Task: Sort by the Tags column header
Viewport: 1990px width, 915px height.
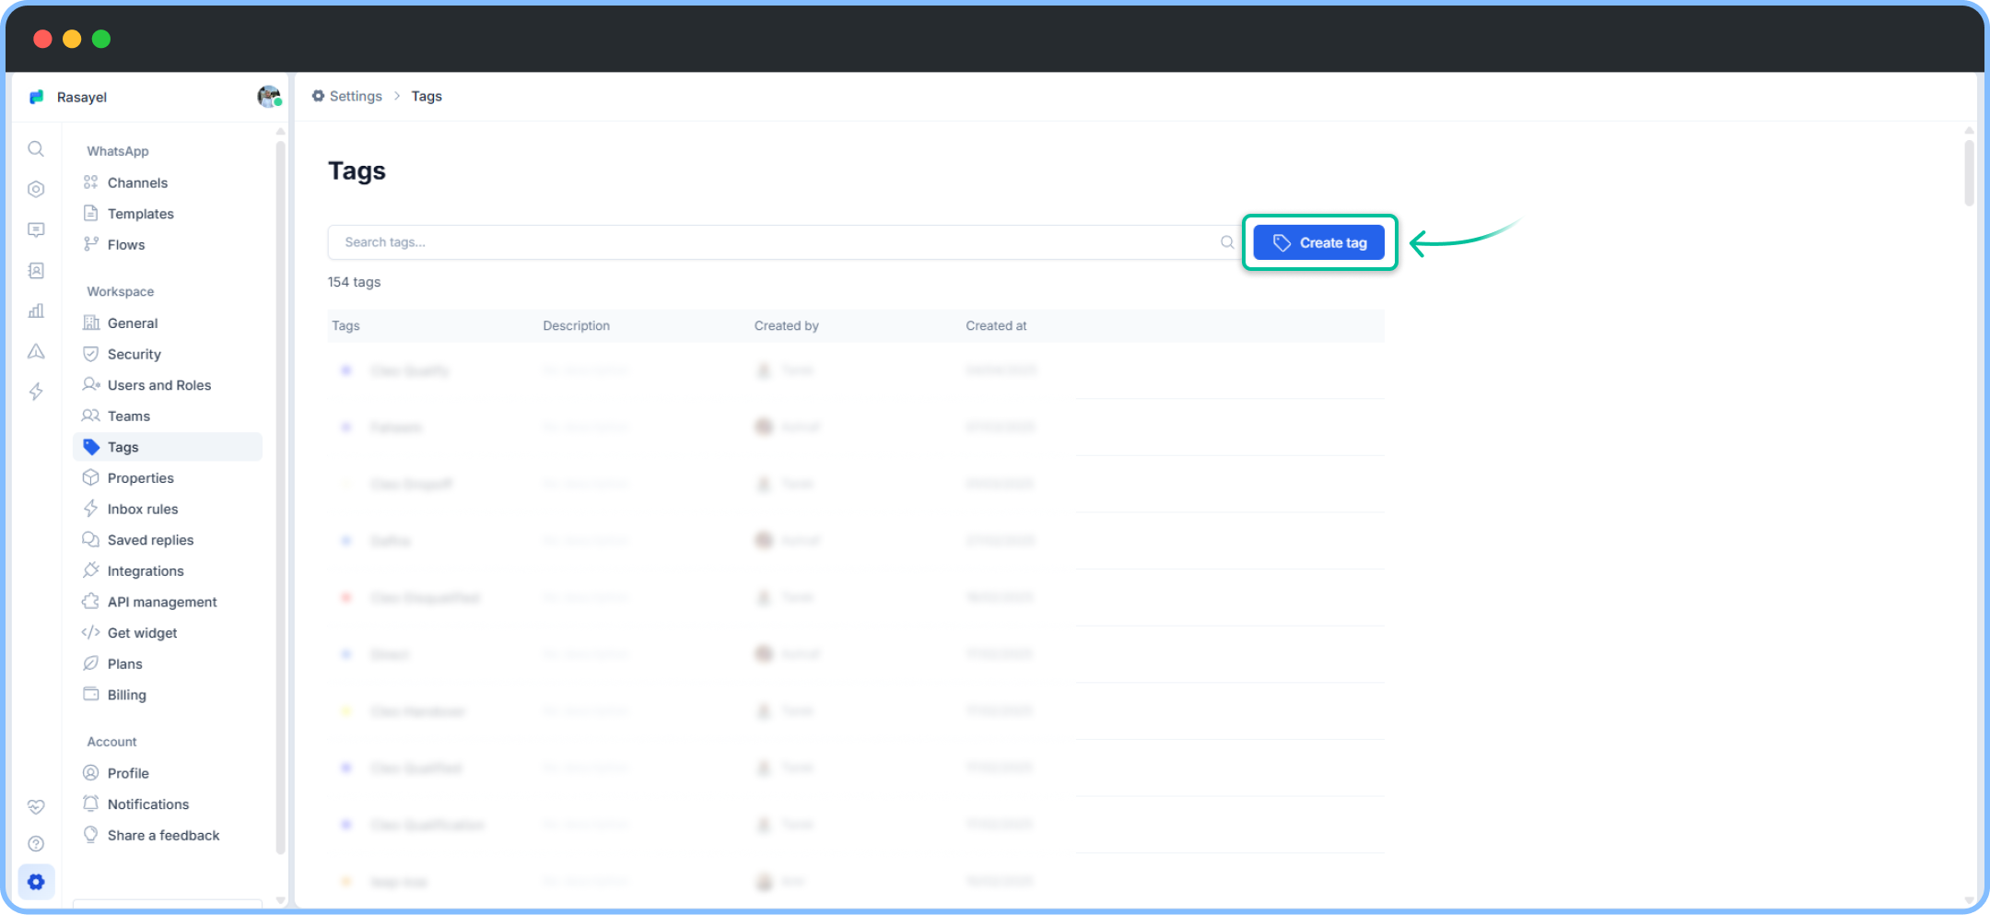Action: point(345,325)
